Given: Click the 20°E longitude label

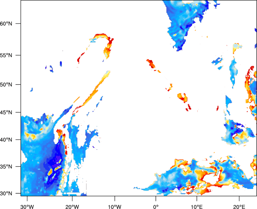Looking at the screenshot, I should click(x=239, y=207).
